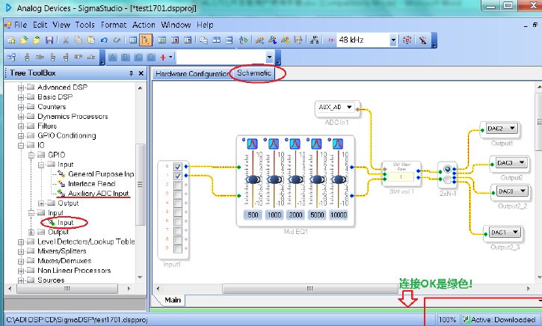542x326 pixels.
Task: Enable Input1 channel 5 checkbox
Action: pyautogui.click(x=178, y=212)
